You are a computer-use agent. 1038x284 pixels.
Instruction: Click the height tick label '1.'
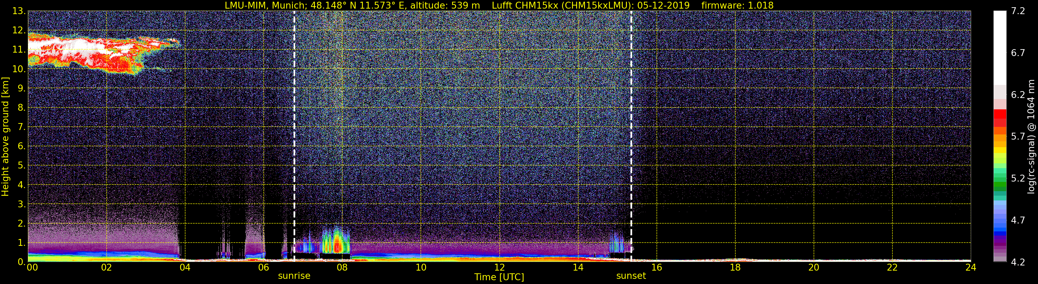click(x=21, y=242)
